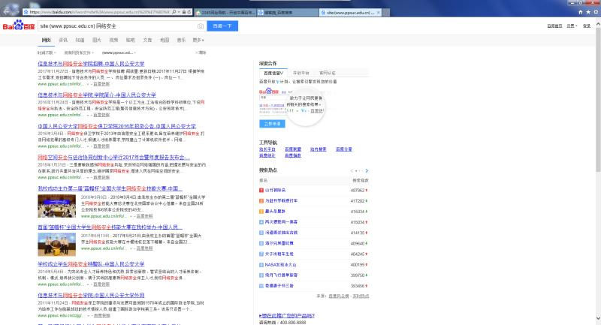Open the 学院简介 search result title
Viewport: 601px width, 325px height.
(x=97, y=95)
